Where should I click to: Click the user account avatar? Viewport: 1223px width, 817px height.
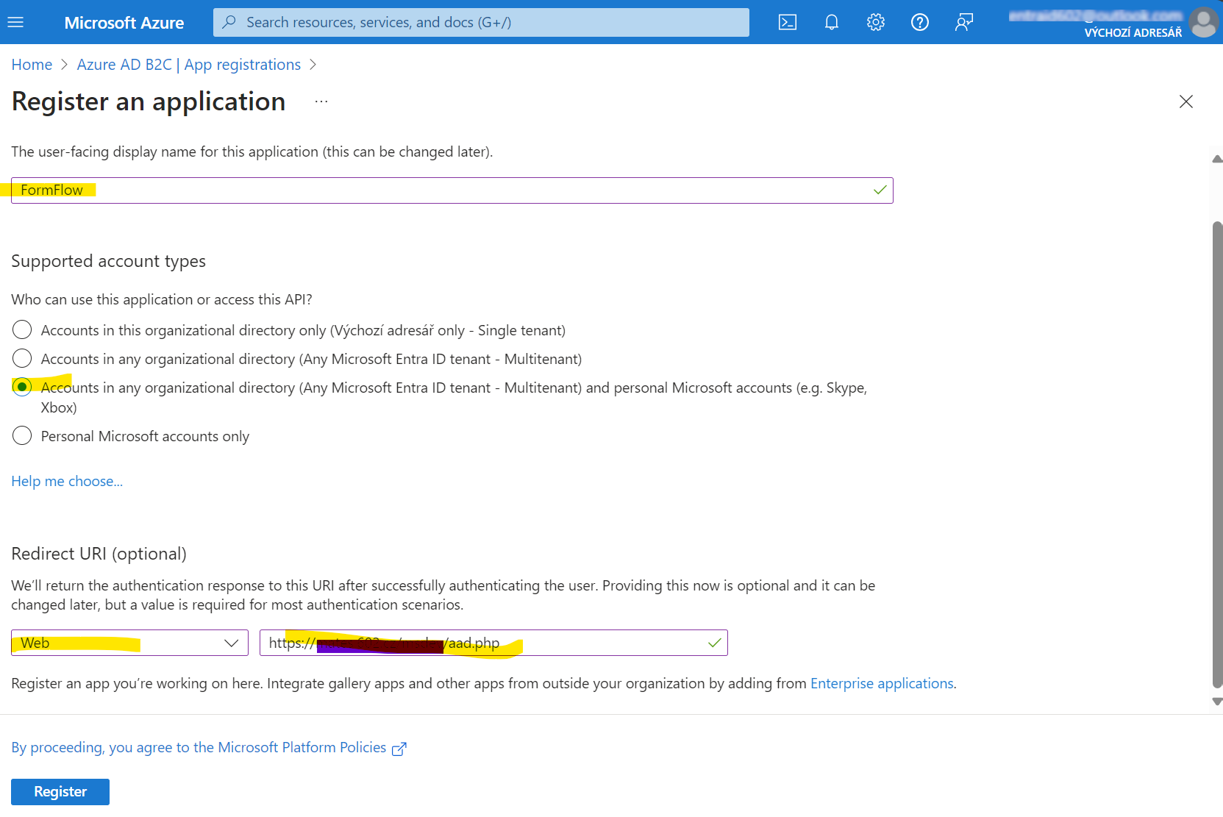1203,22
